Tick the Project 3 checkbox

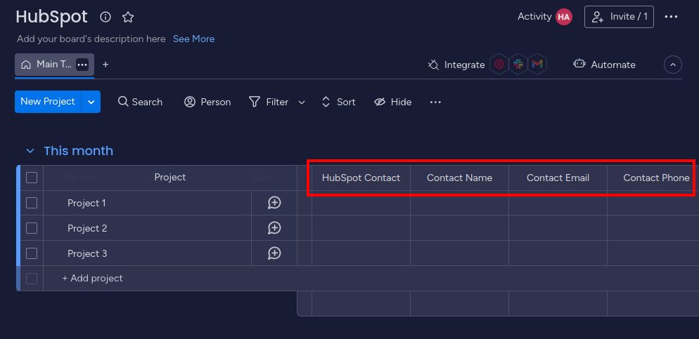pyautogui.click(x=32, y=253)
